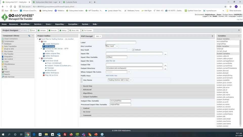This screenshot has height=137, width=243.
Task: Start the Debug tool
Action: pos(63,30)
